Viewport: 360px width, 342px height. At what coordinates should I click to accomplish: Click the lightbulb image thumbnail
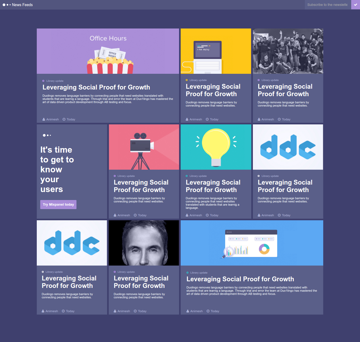216,147
